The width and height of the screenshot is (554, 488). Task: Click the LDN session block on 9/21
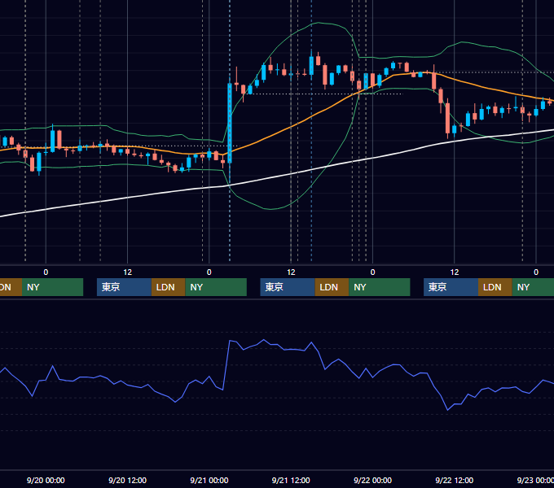[x=332, y=287]
